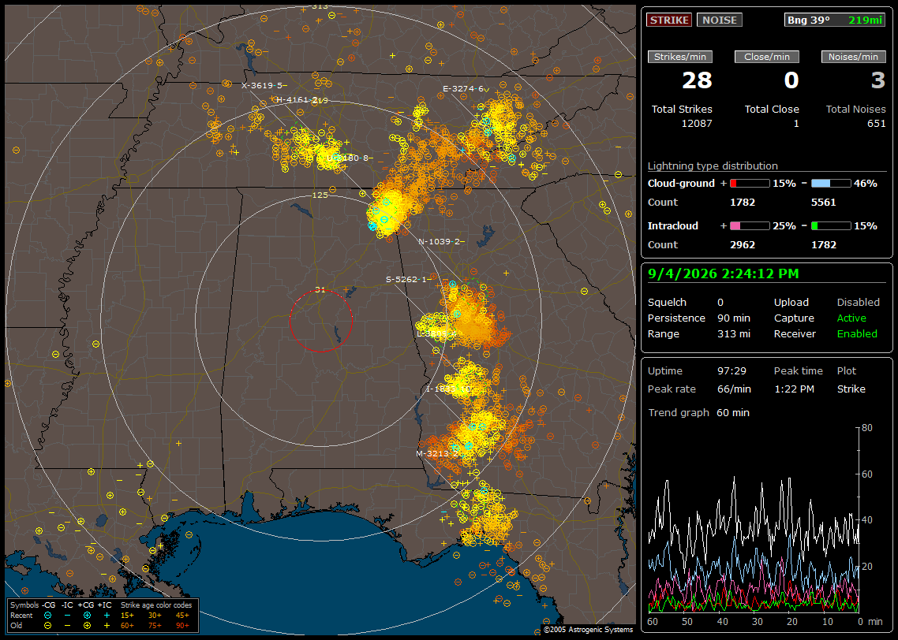Click the storm cell label E-3274-6
898x640 pixels.
coord(463,88)
